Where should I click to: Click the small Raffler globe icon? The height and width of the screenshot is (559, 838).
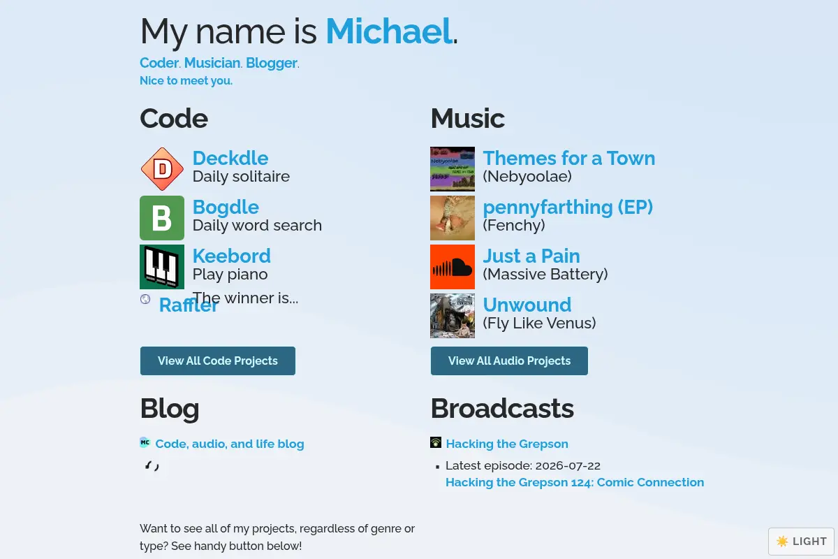[145, 299]
